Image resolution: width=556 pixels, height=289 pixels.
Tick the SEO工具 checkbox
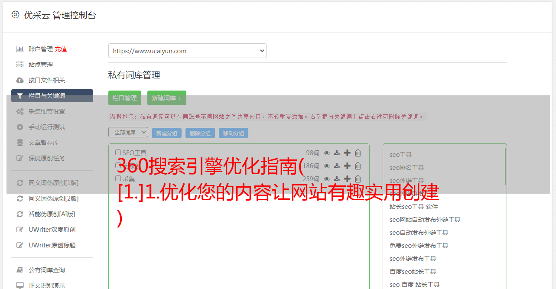pos(118,153)
